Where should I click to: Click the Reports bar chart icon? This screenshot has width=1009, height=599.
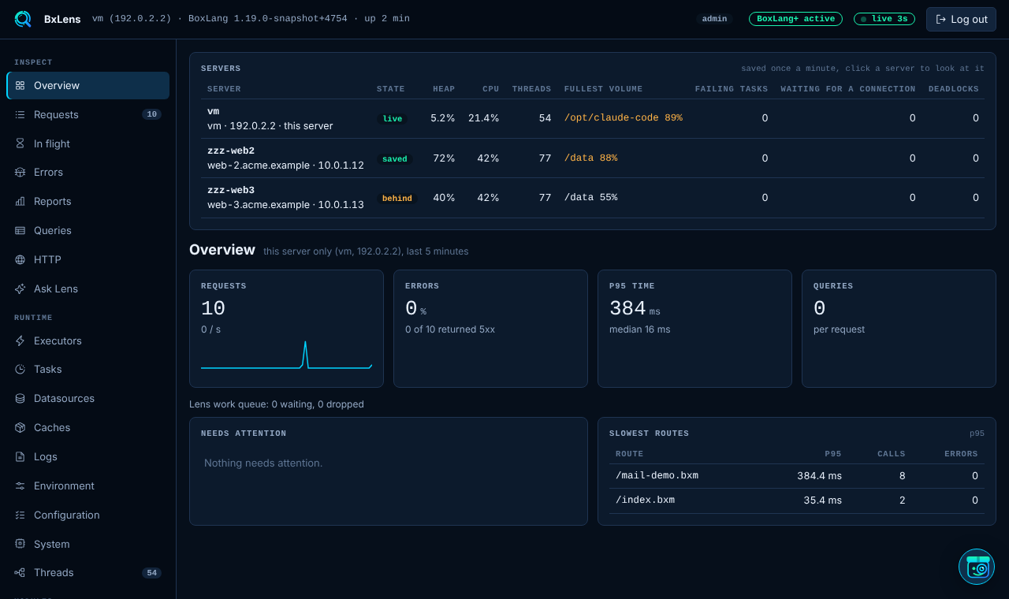click(20, 201)
